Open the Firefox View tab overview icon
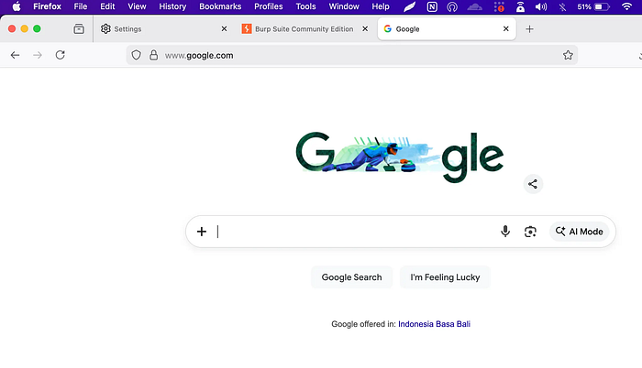642x368 pixels. coord(79,29)
